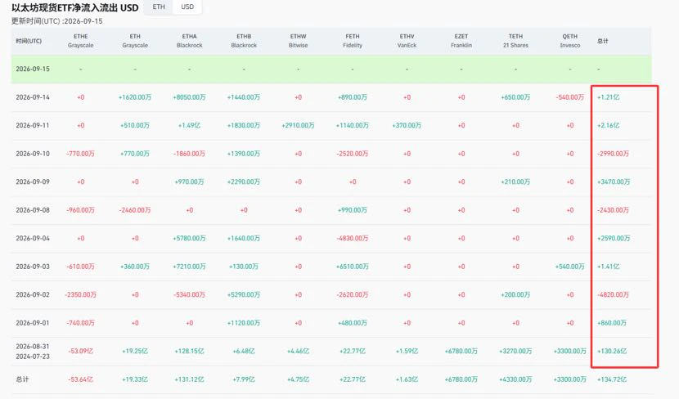Click the -53.64亿 ETHE total value
Screen dimensions: 679x399
coord(80,379)
